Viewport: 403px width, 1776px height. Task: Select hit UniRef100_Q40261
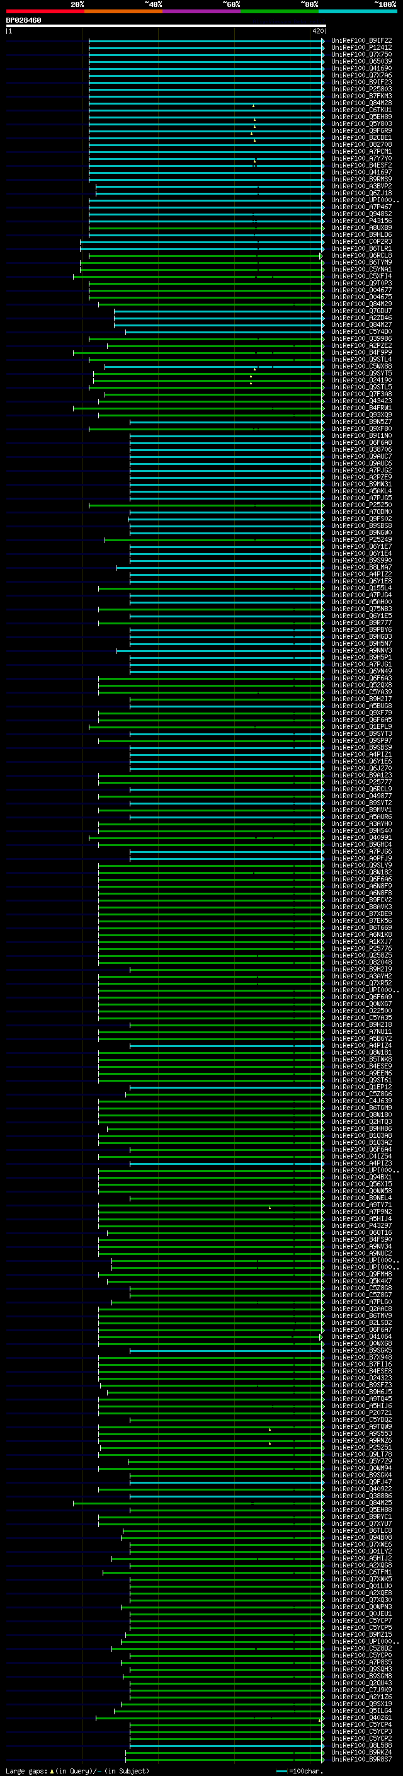(x=361, y=1718)
